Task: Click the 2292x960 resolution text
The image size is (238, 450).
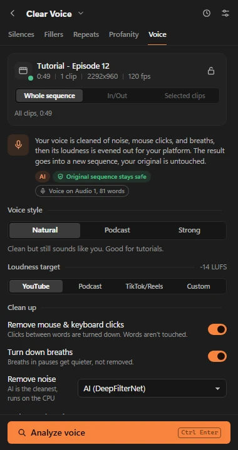Action: tap(103, 77)
